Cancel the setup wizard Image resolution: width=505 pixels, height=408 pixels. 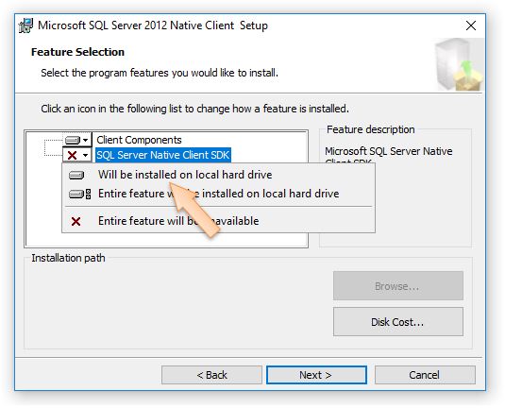coord(425,375)
